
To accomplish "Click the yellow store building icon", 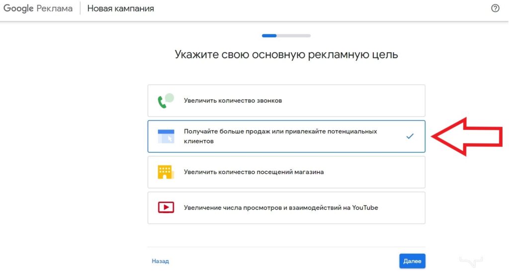I will click(165, 172).
